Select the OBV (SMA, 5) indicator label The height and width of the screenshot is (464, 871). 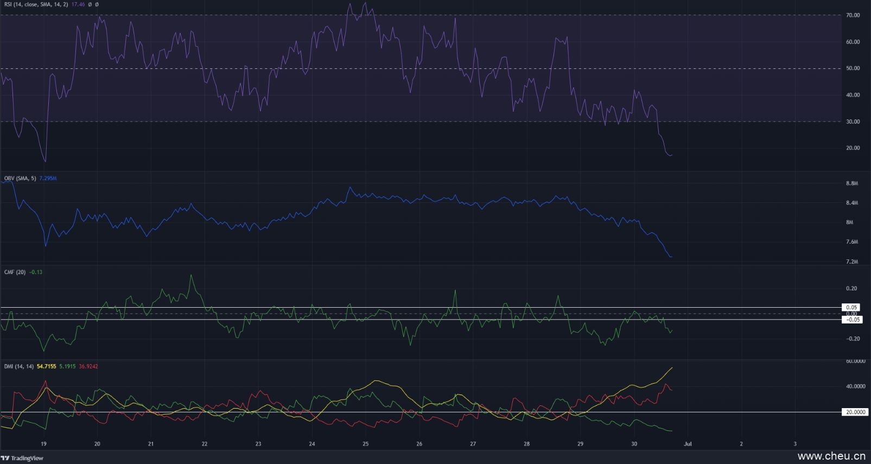click(x=20, y=178)
